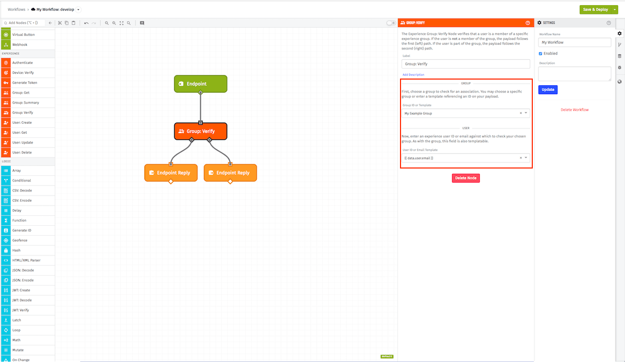The width and height of the screenshot is (625, 362).
Task: Zoom in on the workflow canvas
Action: coord(114,23)
